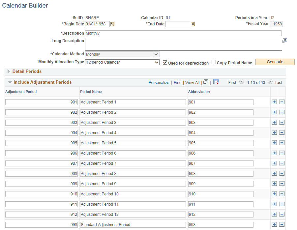Enable Copy Period Name
The height and width of the screenshot is (230, 297).
click(x=214, y=62)
